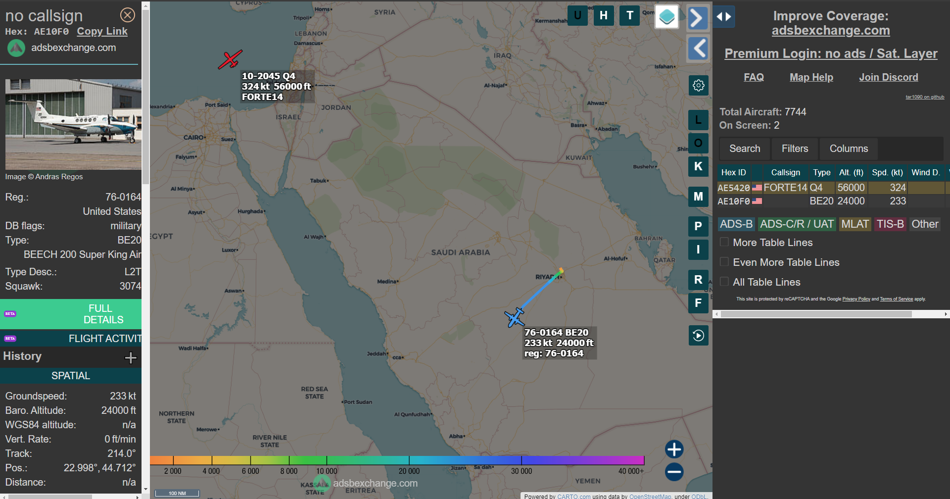
Task: Select the blue 76-0164 aircraft icon
Action: point(515,317)
